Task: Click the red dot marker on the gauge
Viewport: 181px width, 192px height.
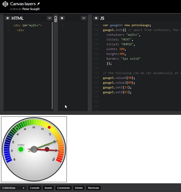Action: pos(49,127)
